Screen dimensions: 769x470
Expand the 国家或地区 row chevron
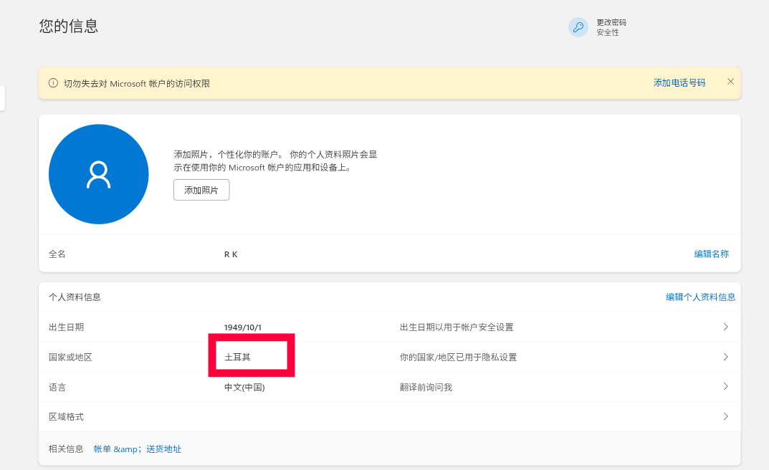coord(725,357)
